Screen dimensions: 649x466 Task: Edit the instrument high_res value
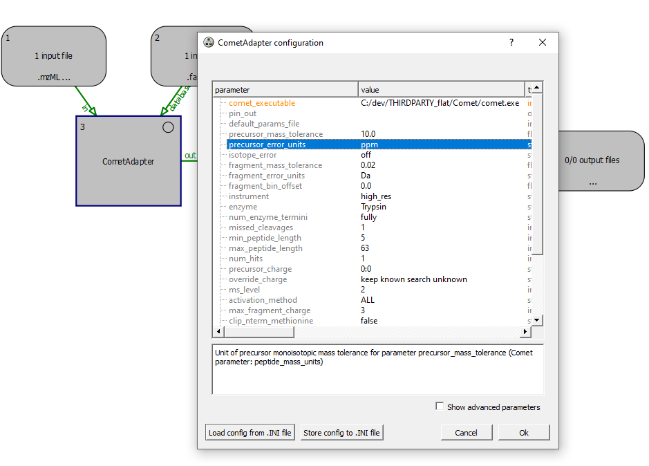[x=376, y=196]
